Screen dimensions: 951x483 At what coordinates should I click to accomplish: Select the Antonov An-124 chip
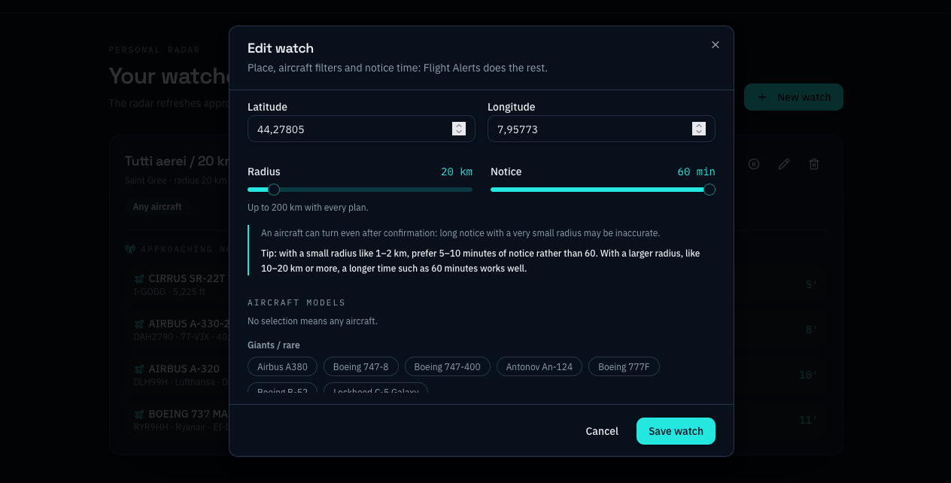coord(539,366)
